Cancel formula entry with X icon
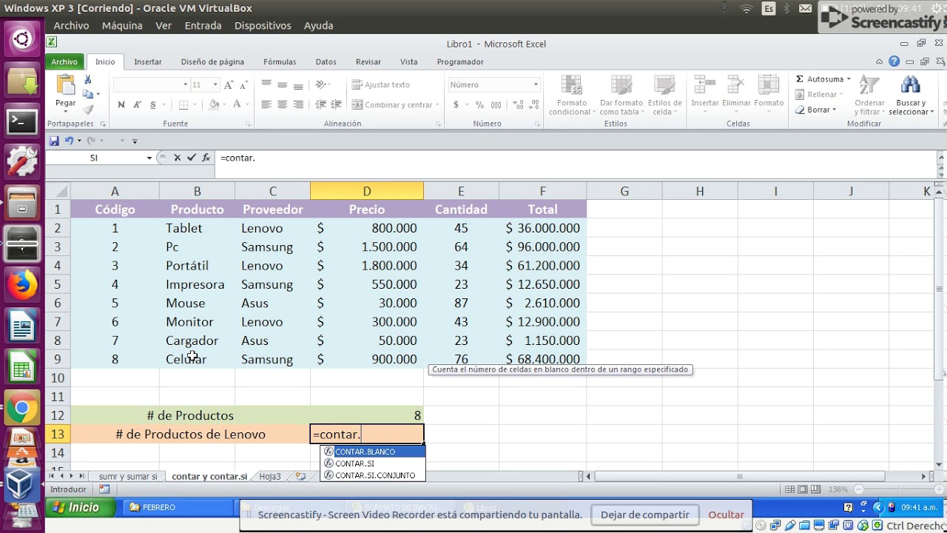 (177, 158)
